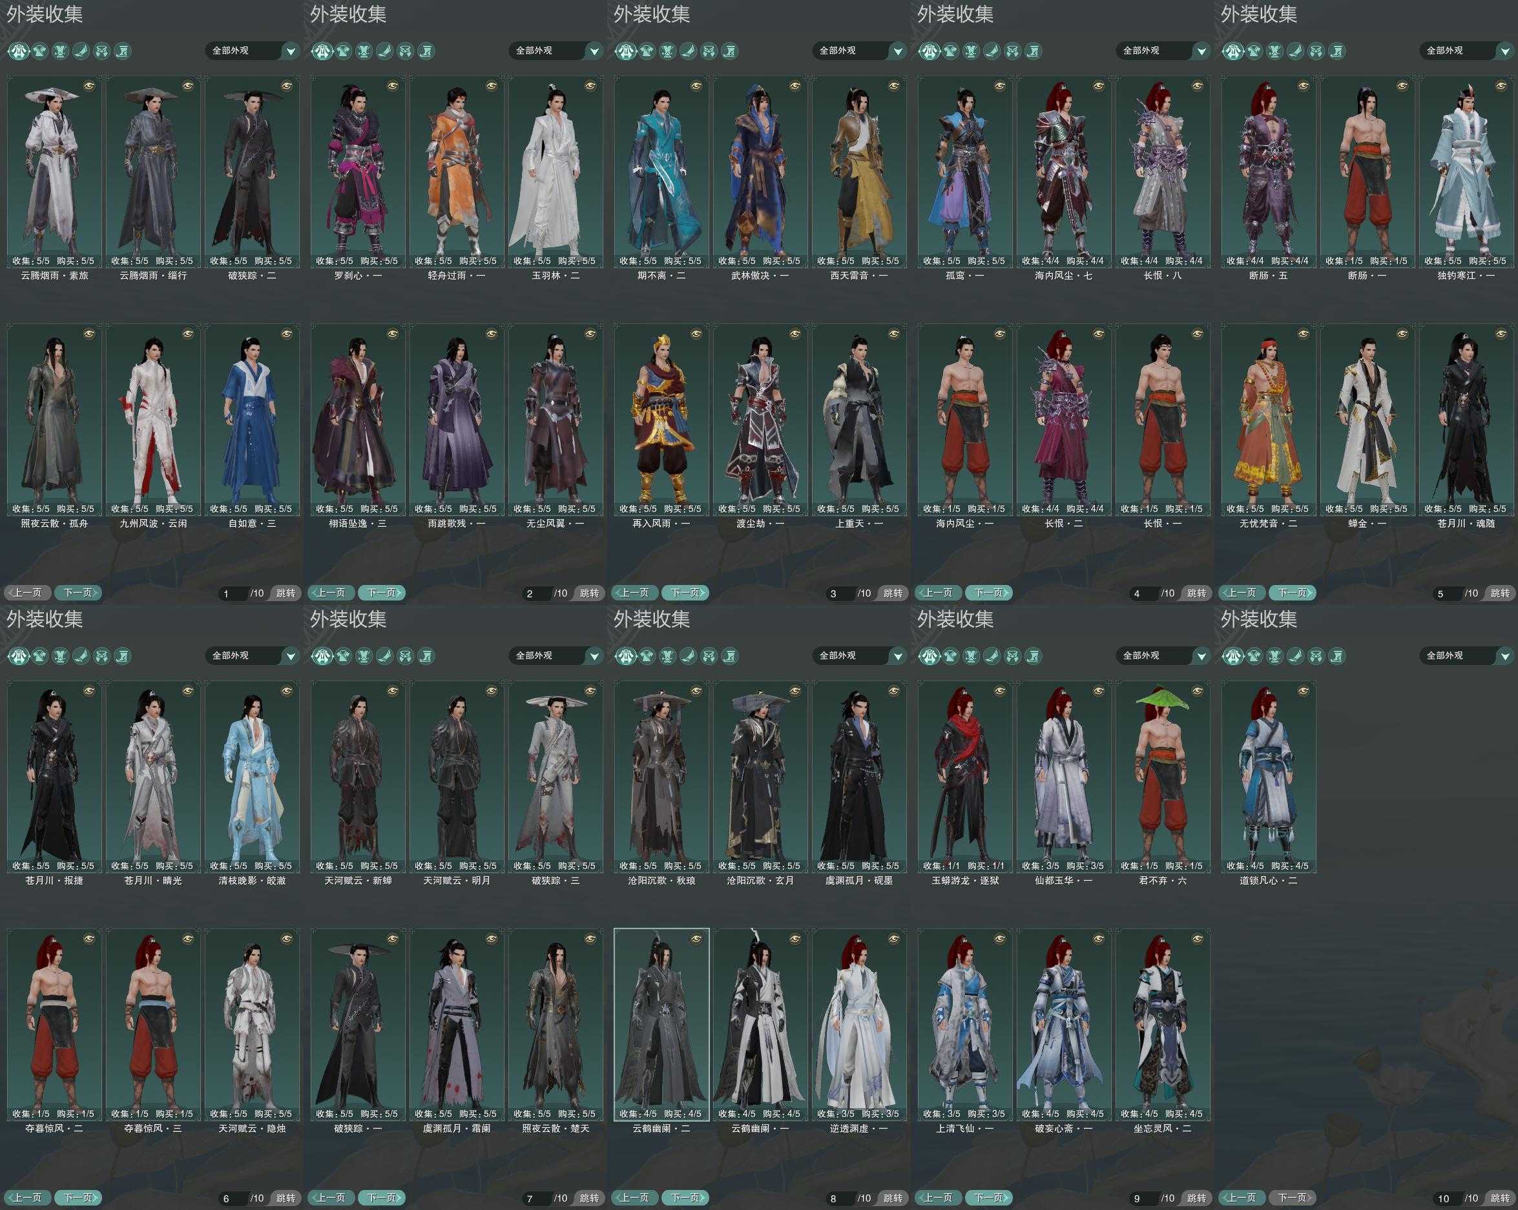Click the bodice category icon on the page 3 panel
This screenshot has width=1518, height=1210.
667,52
